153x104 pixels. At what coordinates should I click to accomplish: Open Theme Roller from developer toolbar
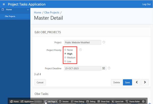coord(133,101)
